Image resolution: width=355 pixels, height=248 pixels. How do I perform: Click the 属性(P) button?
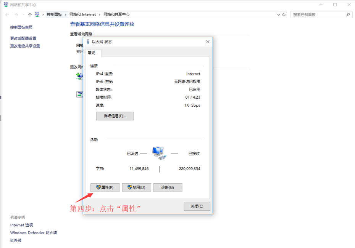[105, 187]
